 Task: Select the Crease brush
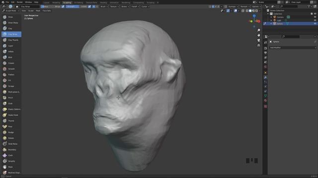(x=11, y=63)
